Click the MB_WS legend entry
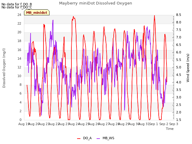Viewport: 192px width, 144px height. (105, 138)
